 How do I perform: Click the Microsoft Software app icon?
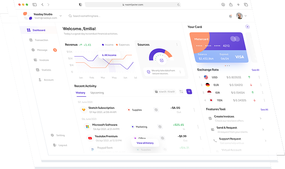87,127
